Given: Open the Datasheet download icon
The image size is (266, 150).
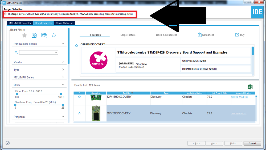Looking at the screenshot, I should (199, 35).
